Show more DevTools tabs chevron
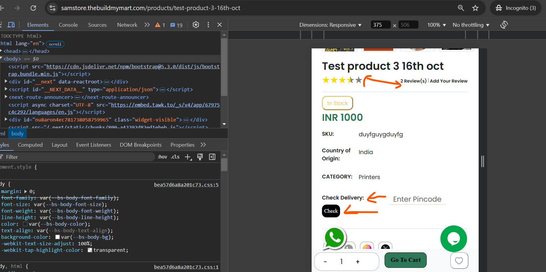The height and width of the screenshot is (272, 546). click(147, 25)
